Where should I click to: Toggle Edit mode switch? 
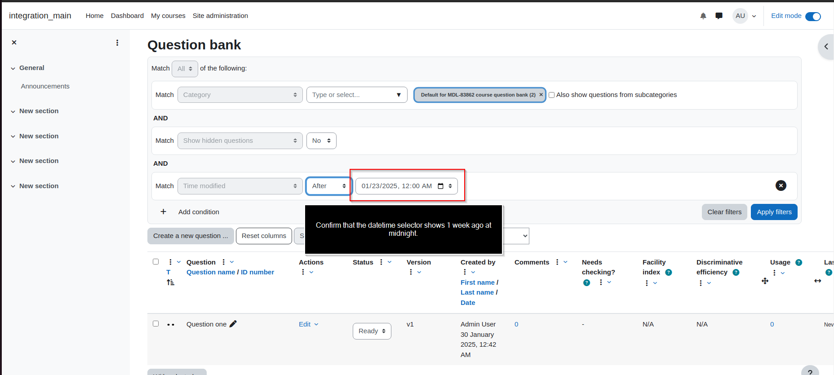tap(813, 16)
